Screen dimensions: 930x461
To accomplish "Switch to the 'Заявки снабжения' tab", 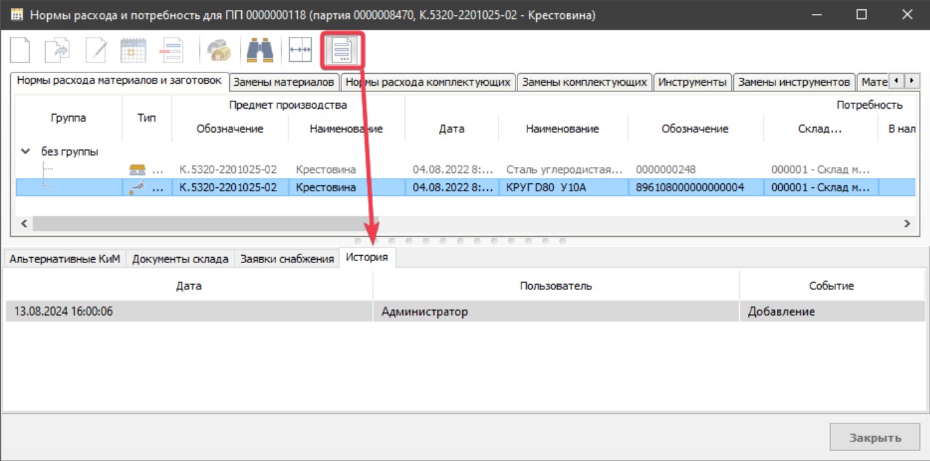I will coord(287,259).
